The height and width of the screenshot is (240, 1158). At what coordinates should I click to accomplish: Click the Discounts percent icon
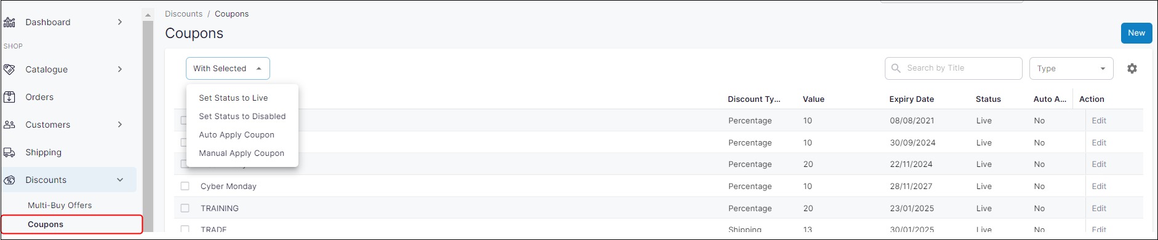point(9,180)
